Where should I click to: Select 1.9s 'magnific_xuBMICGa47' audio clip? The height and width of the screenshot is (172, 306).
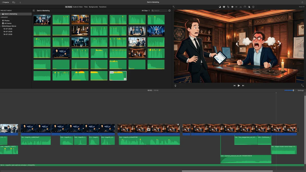[36, 140]
